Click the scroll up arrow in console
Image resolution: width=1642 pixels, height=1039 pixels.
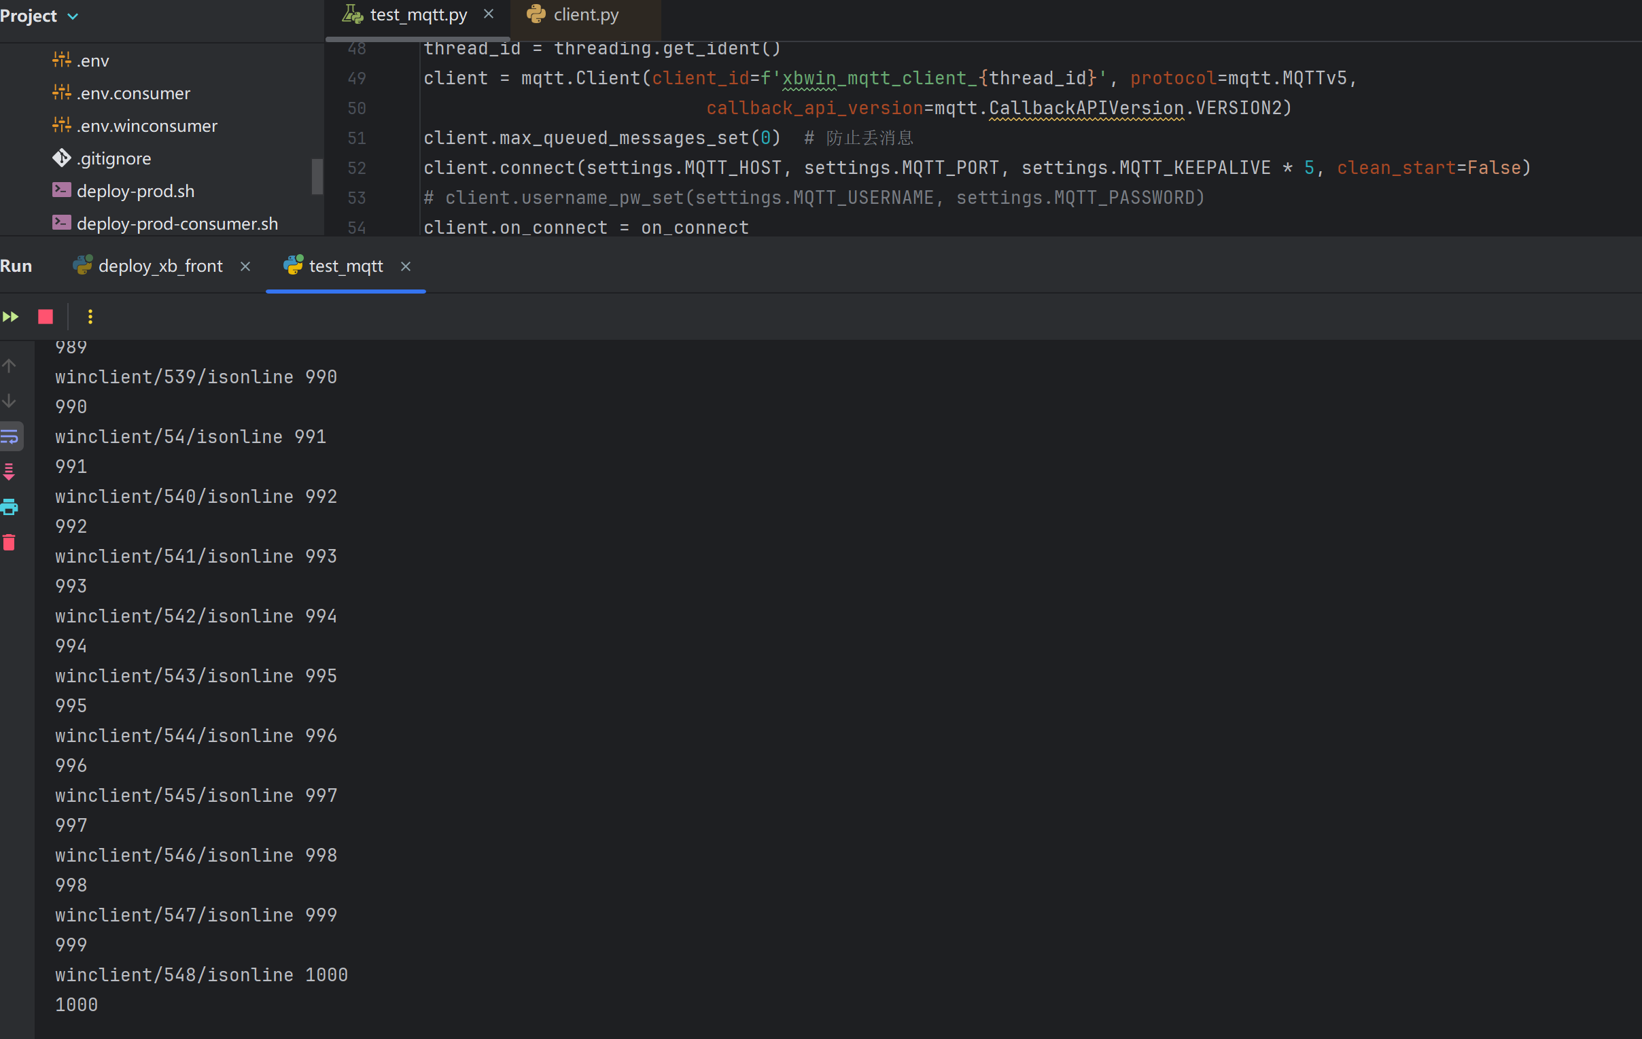point(9,366)
